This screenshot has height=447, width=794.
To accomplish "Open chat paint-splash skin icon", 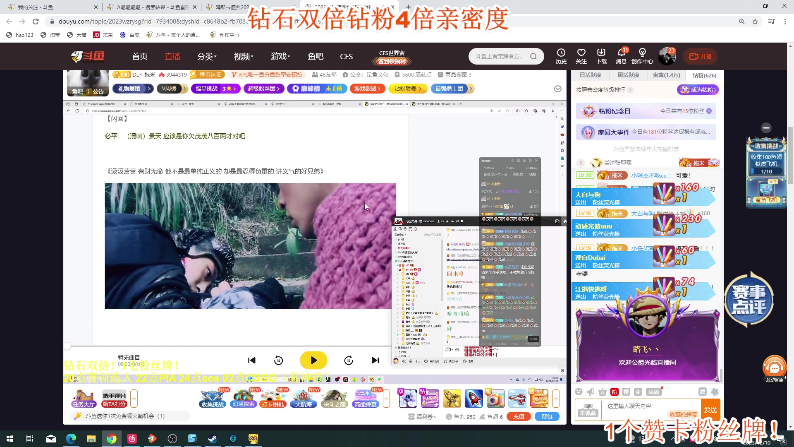I will [715, 392].
